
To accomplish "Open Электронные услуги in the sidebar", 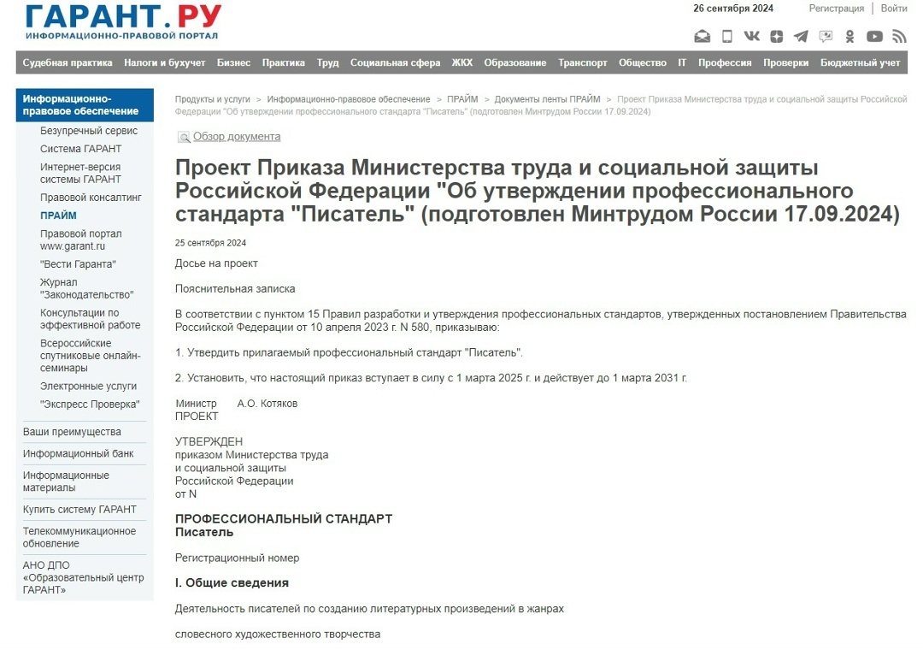I will point(88,386).
